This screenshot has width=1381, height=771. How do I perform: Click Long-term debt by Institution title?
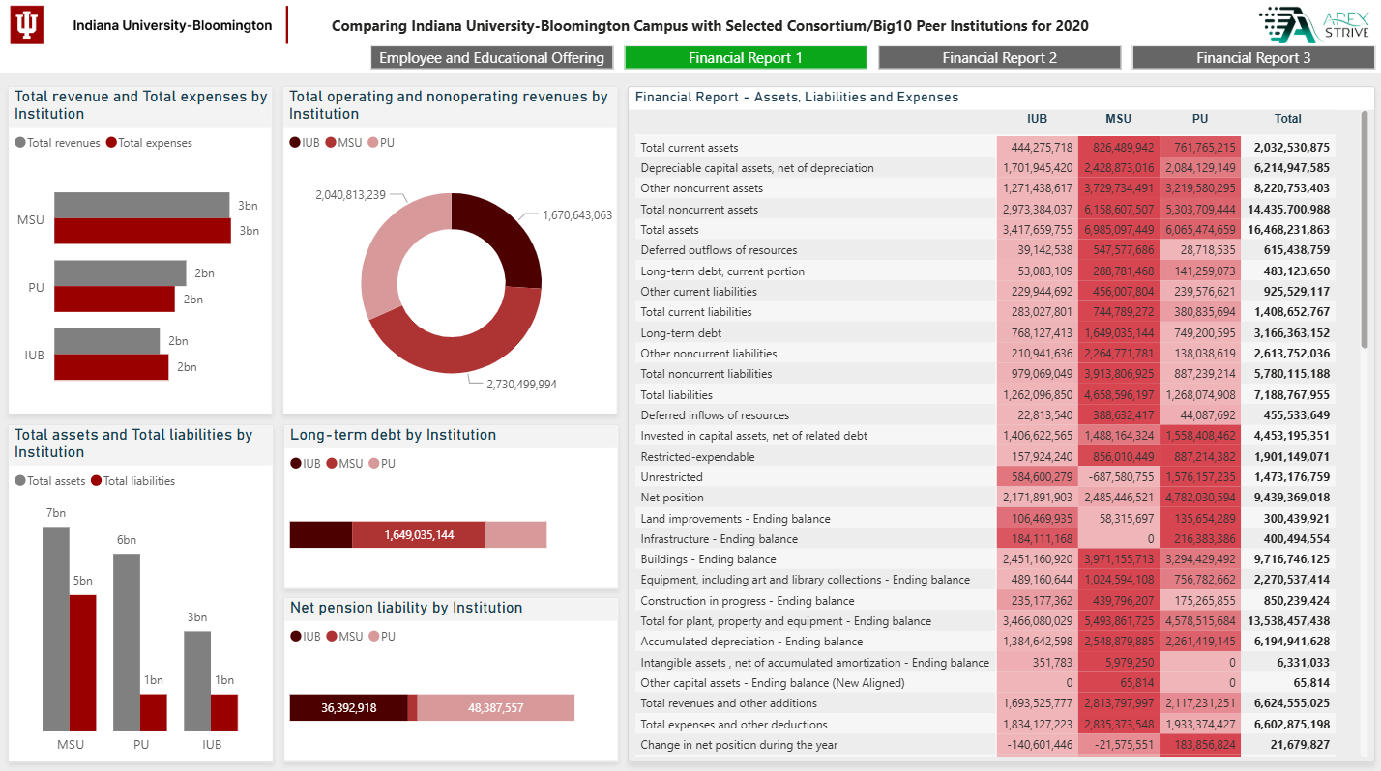393,435
